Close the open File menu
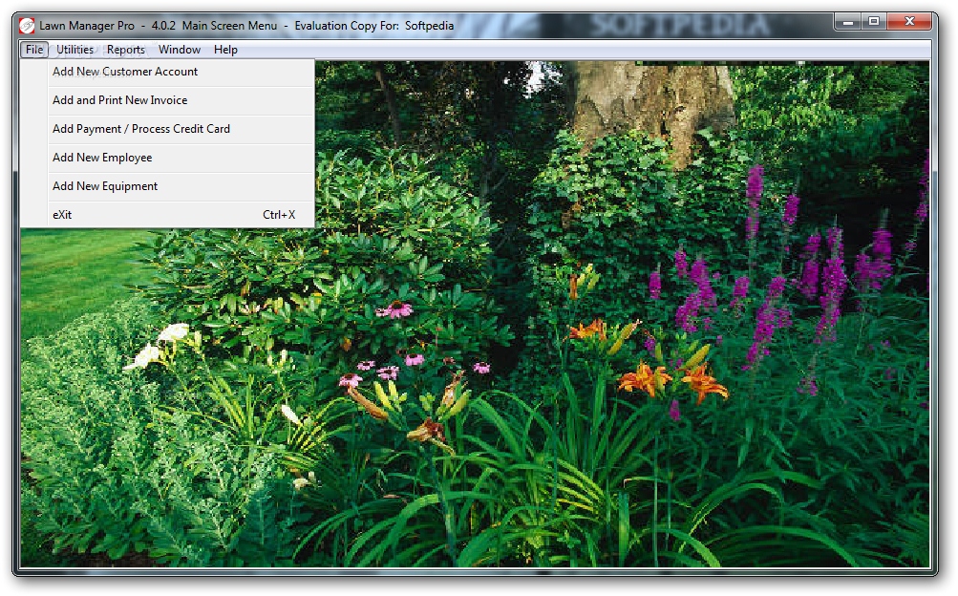This screenshot has width=958, height=596. click(34, 50)
